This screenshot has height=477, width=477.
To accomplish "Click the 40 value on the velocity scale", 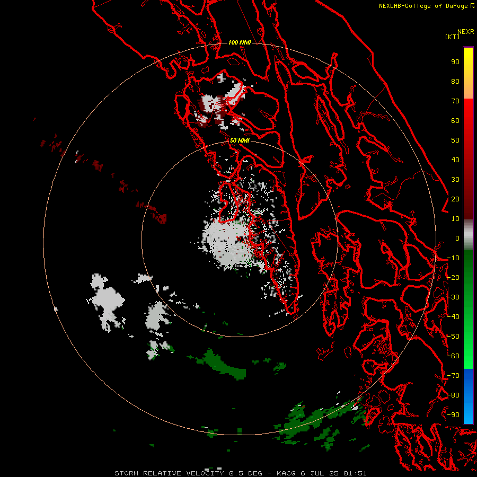I will pyautogui.click(x=455, y=160).
